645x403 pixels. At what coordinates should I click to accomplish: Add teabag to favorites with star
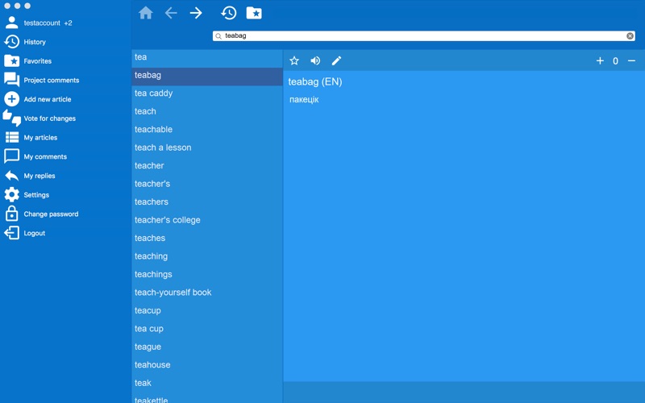294,61
